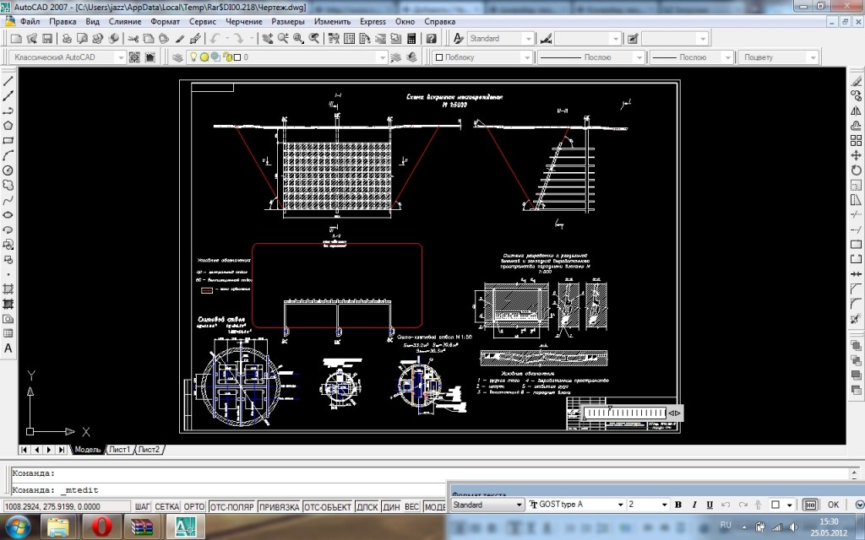Open Plot Preview from the toolbar
Image resolution: width=865 pixels, height=540 pixels.
coord(82,39)
